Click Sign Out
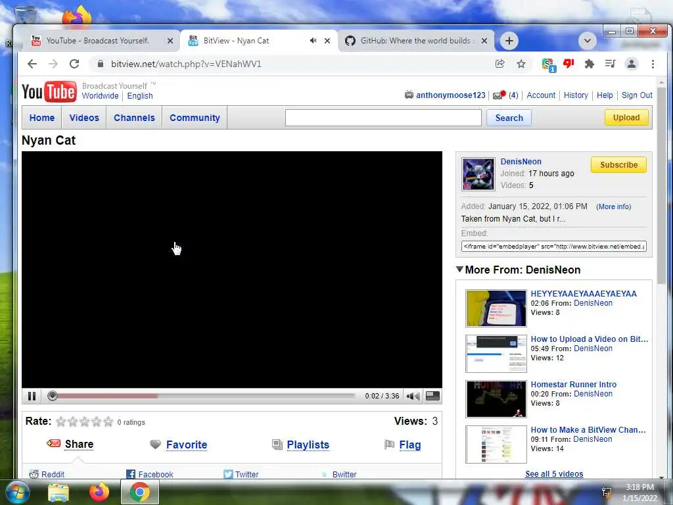This screenshot has width=673, height=505. tap(637, 95)
